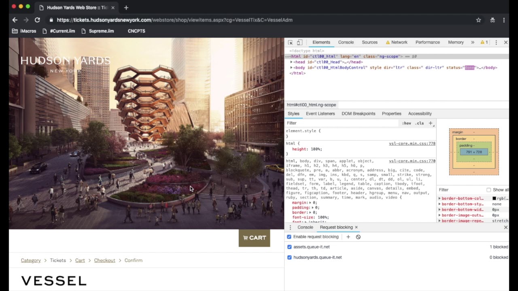Click the secure padlock icon in address bar

tap(51, 20)
